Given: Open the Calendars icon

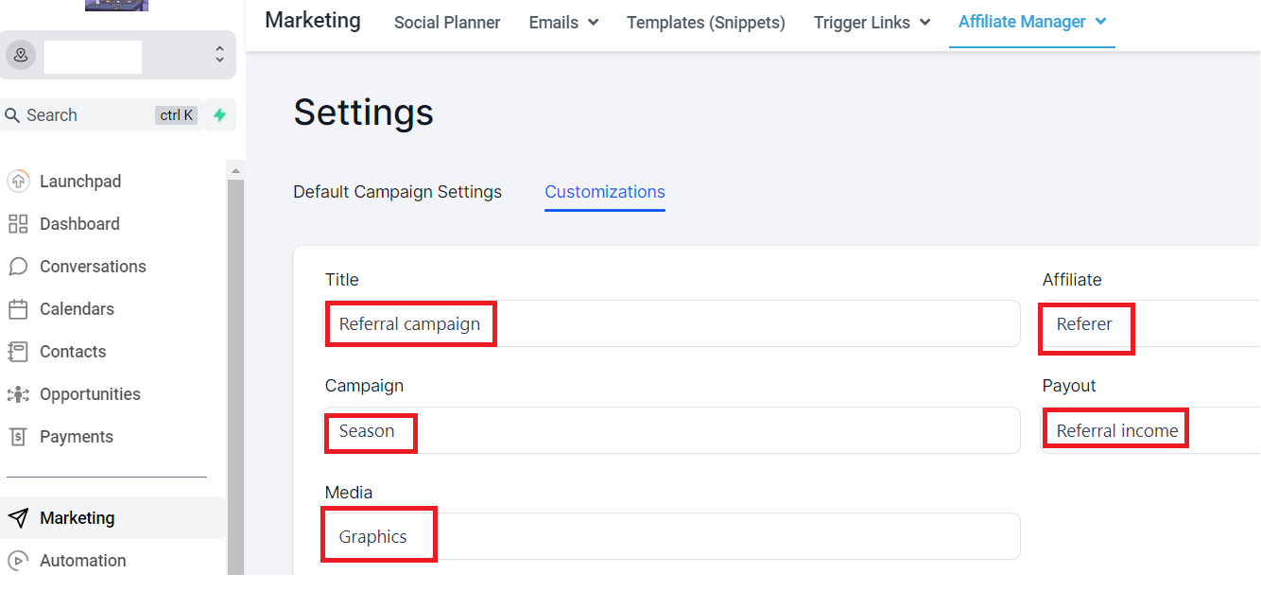Looking at the screenshot, I should pos(18,309).
